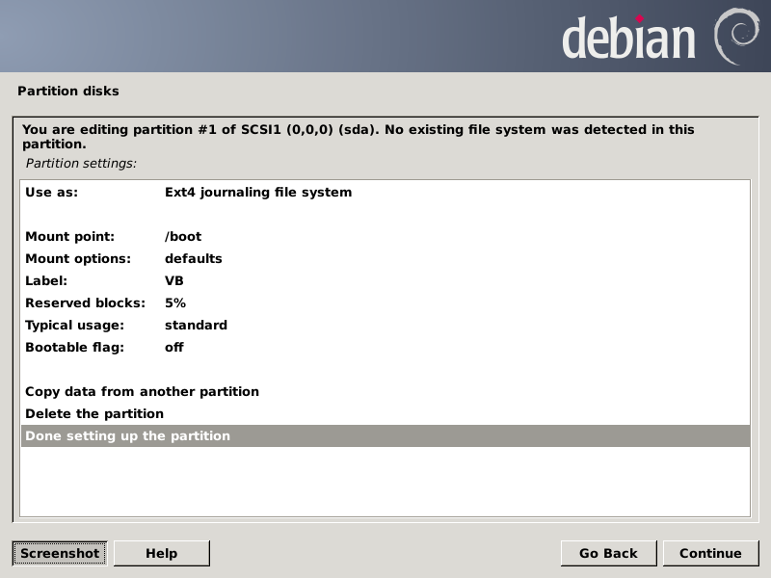Select 'Delete the partition' entry
771x578 pixels.
click(x=94, y=413)
